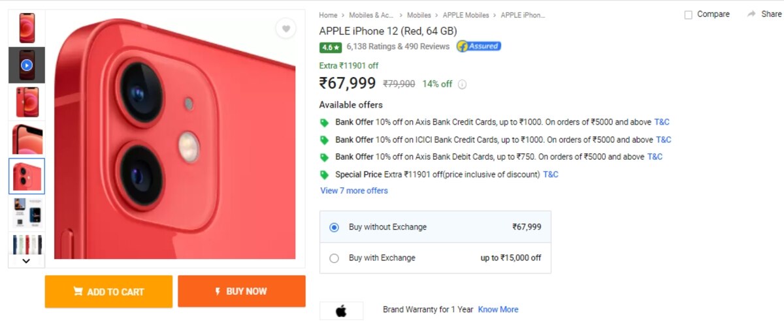Click the ADD TO CART button
Screen dimensions: 784x321
pyautogui.click(x=108, y=292)
